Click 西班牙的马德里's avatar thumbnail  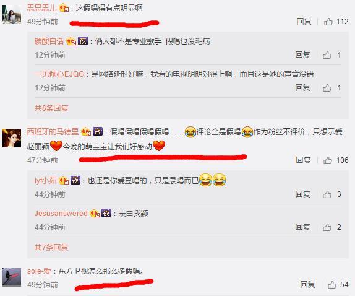tap(12, 138)
